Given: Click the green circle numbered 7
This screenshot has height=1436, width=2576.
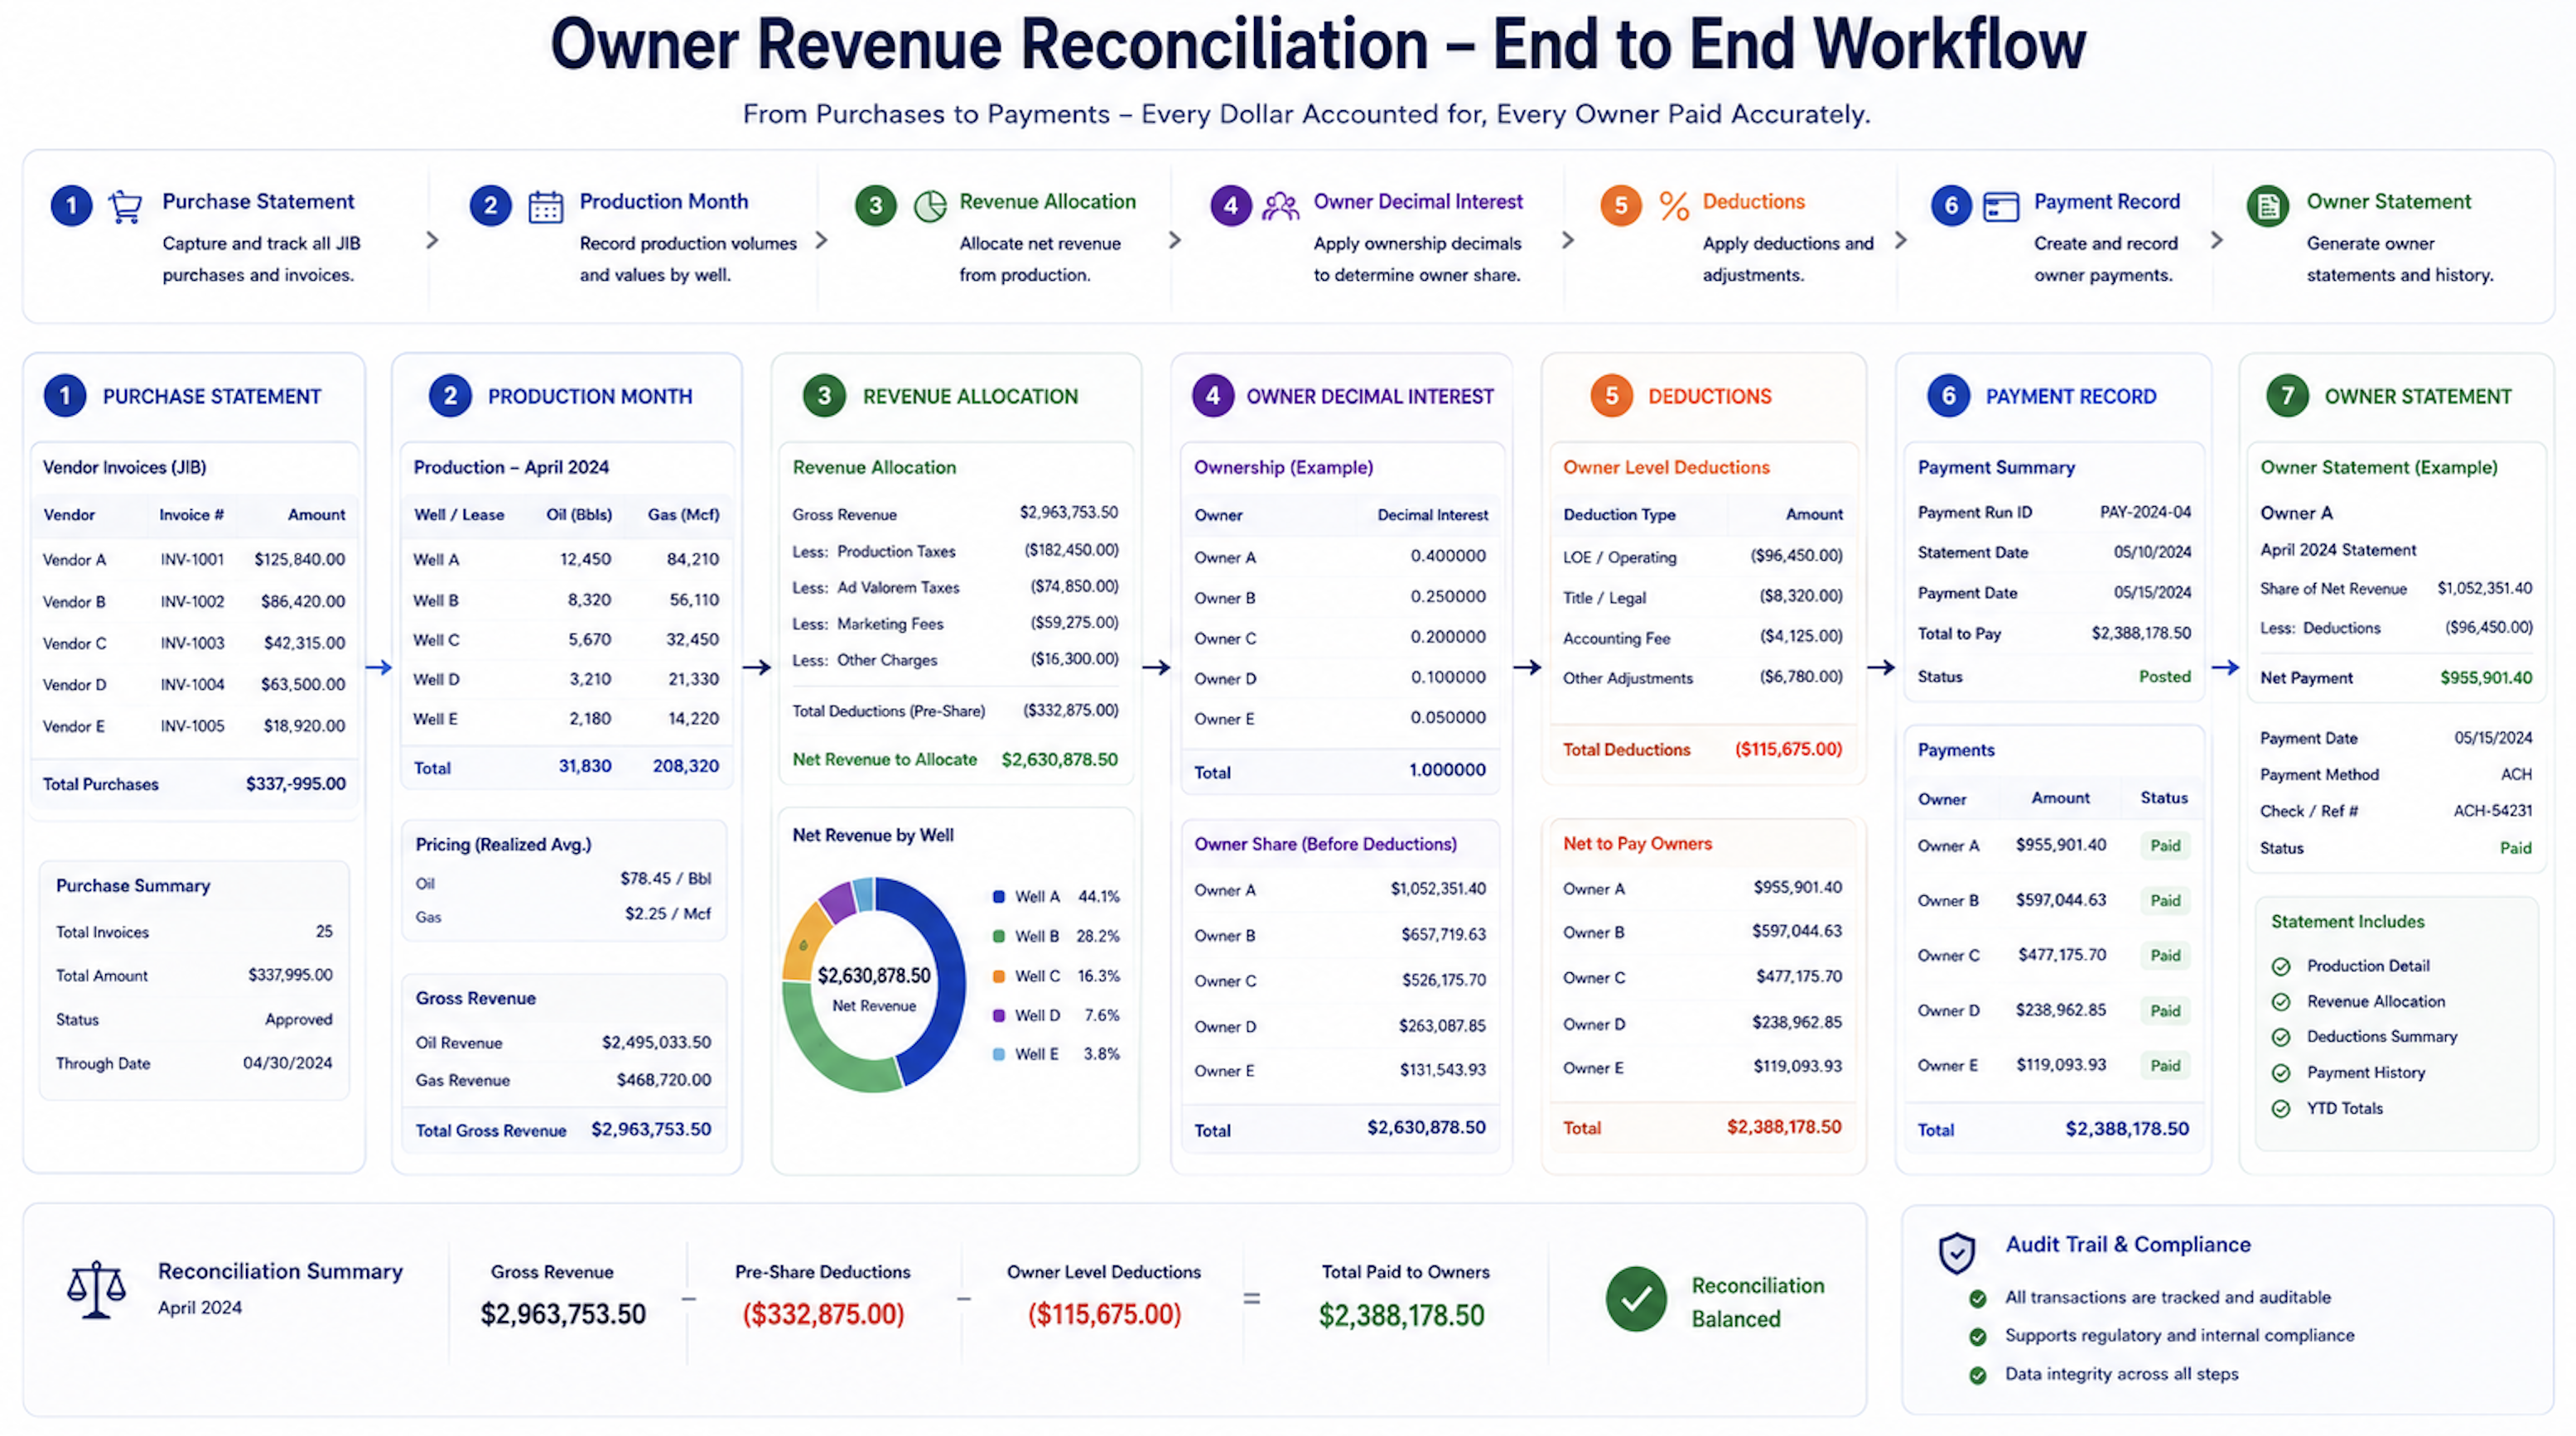Looking at the screenshot, I should [2288, 396].
